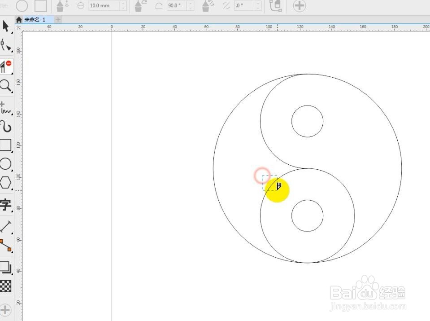Click the eraser thickness diameter icon
The image size is (430, 321).
click(81, 5)
